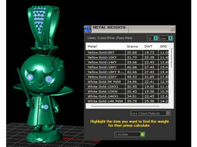Click the 19.73 DWT cell
The image size is (197, 147).
pyautogui.click(x=150, y=52)
